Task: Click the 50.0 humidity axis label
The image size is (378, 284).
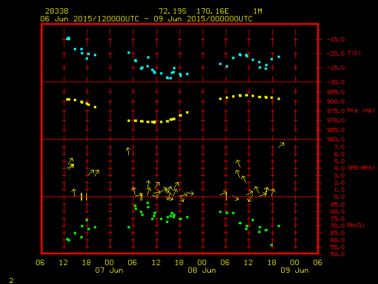Action: 337,254
